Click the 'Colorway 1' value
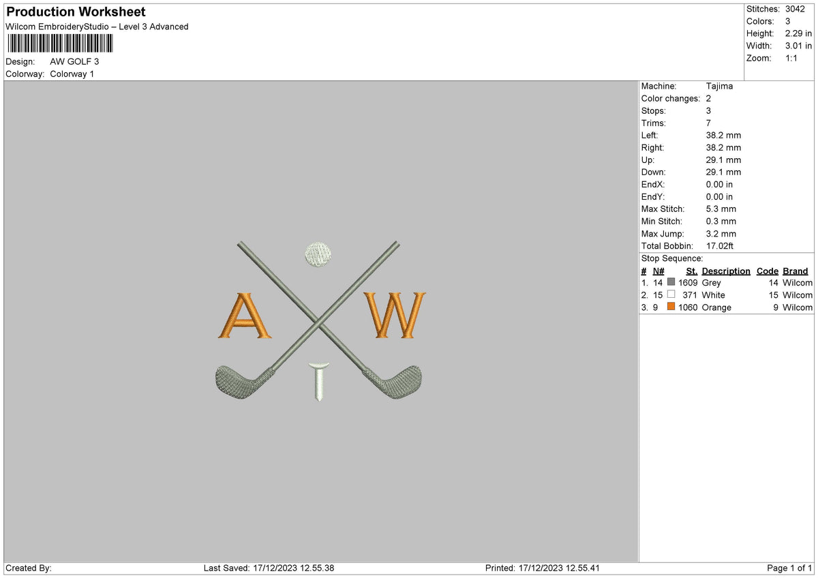This screenshot has height=578, width=818. pyautogui.click(x=72, y=74)
